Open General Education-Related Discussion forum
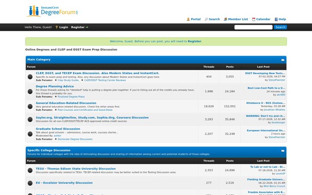Image resolution: width=312 pixels, height=195 pixels. [66, 103]
